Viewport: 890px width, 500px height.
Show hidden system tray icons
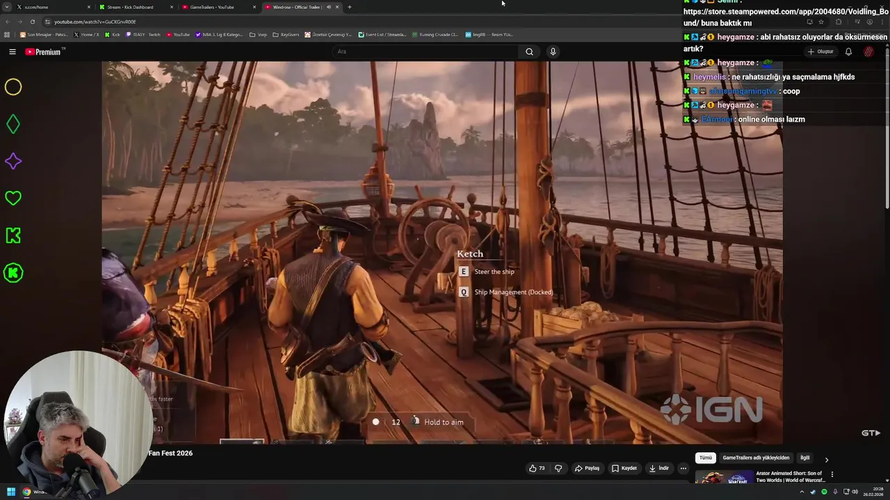tap(802, 492)
